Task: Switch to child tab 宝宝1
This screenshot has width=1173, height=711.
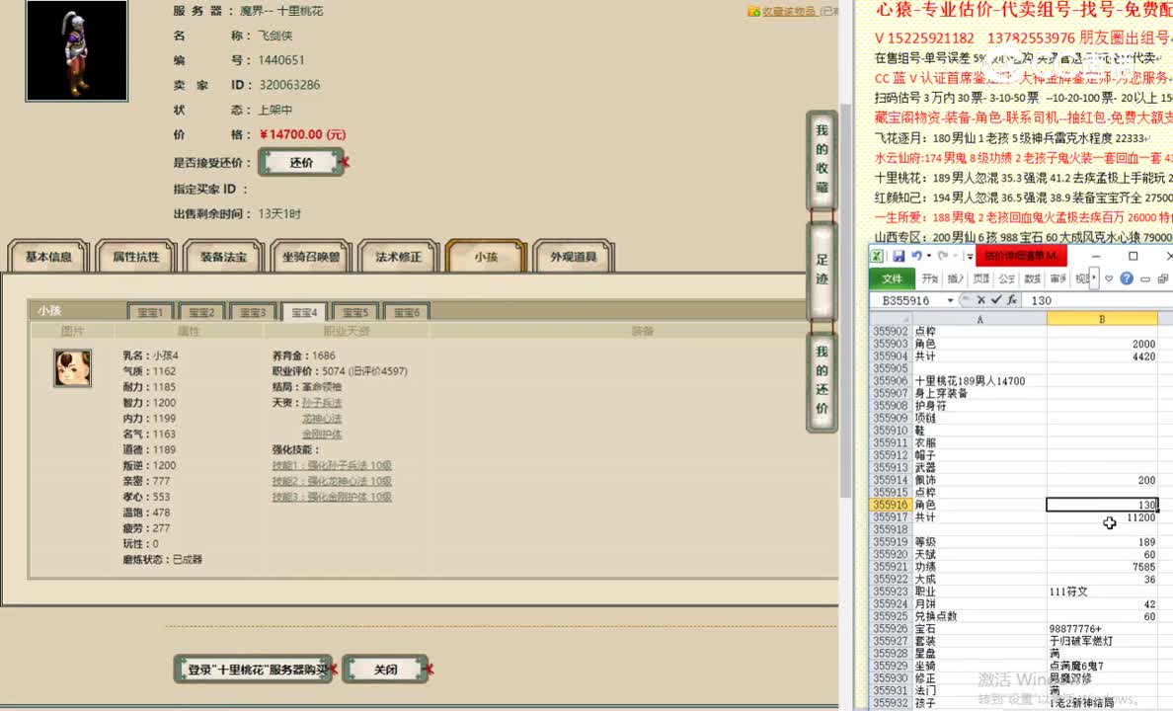Action: click(x=150, y=312)
